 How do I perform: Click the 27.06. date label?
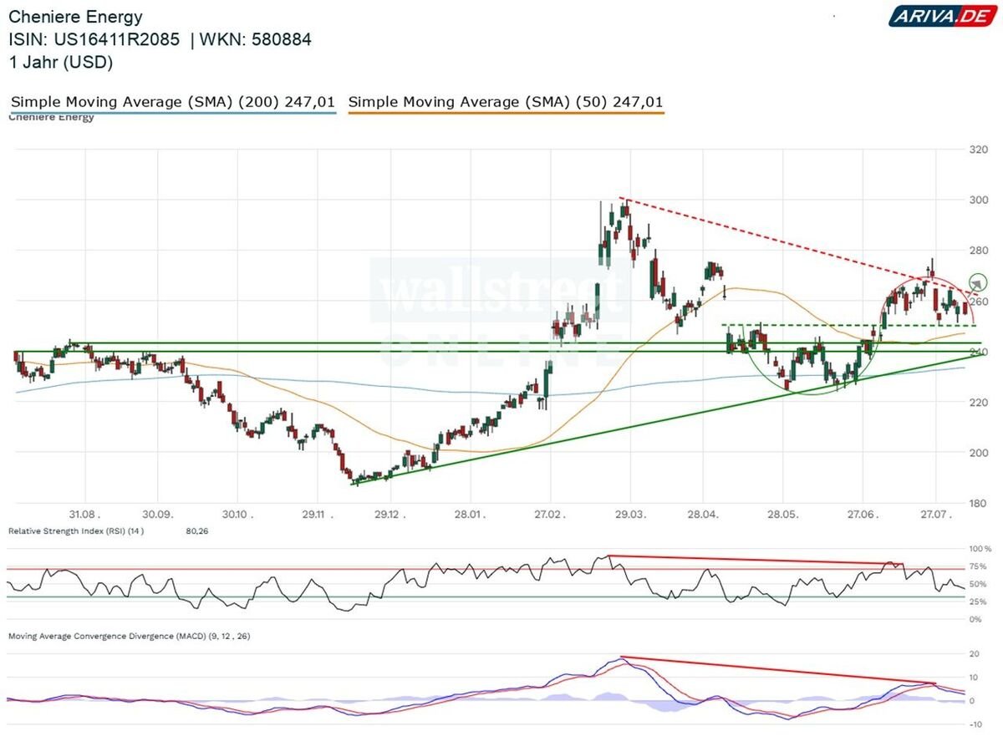coord(862,515)
